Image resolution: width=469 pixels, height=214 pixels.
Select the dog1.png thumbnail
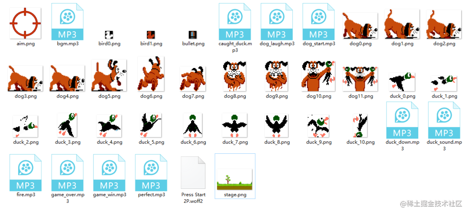click(x=402, y=24)
